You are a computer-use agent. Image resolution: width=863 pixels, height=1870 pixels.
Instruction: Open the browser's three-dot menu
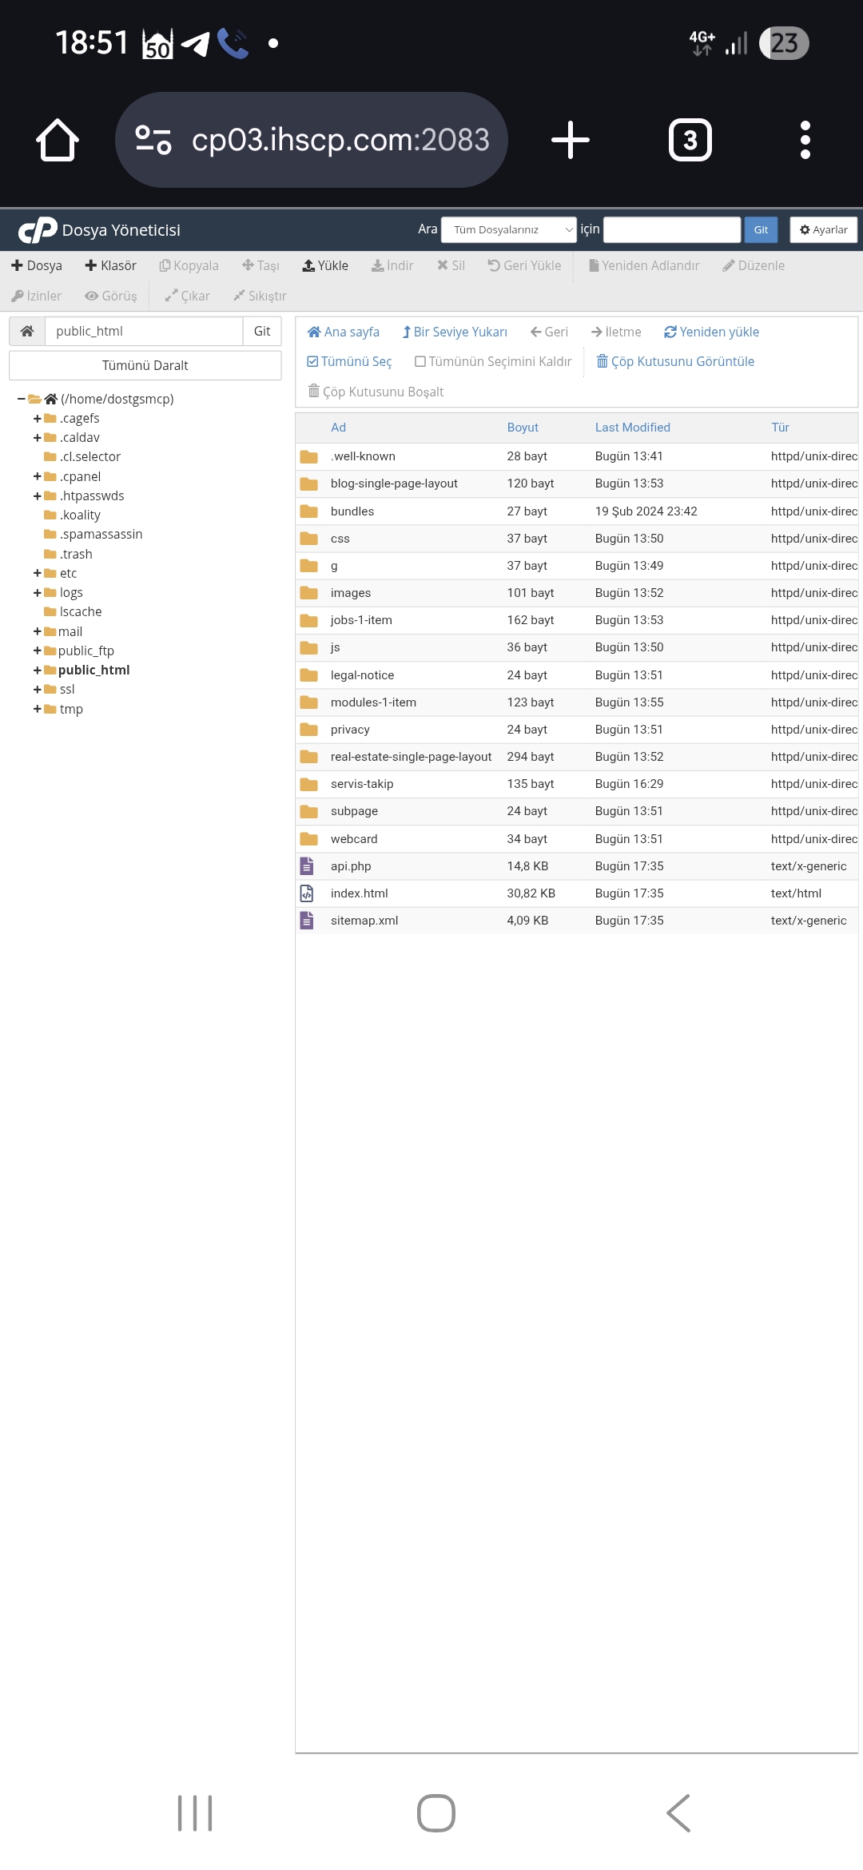tap(805, 140)
